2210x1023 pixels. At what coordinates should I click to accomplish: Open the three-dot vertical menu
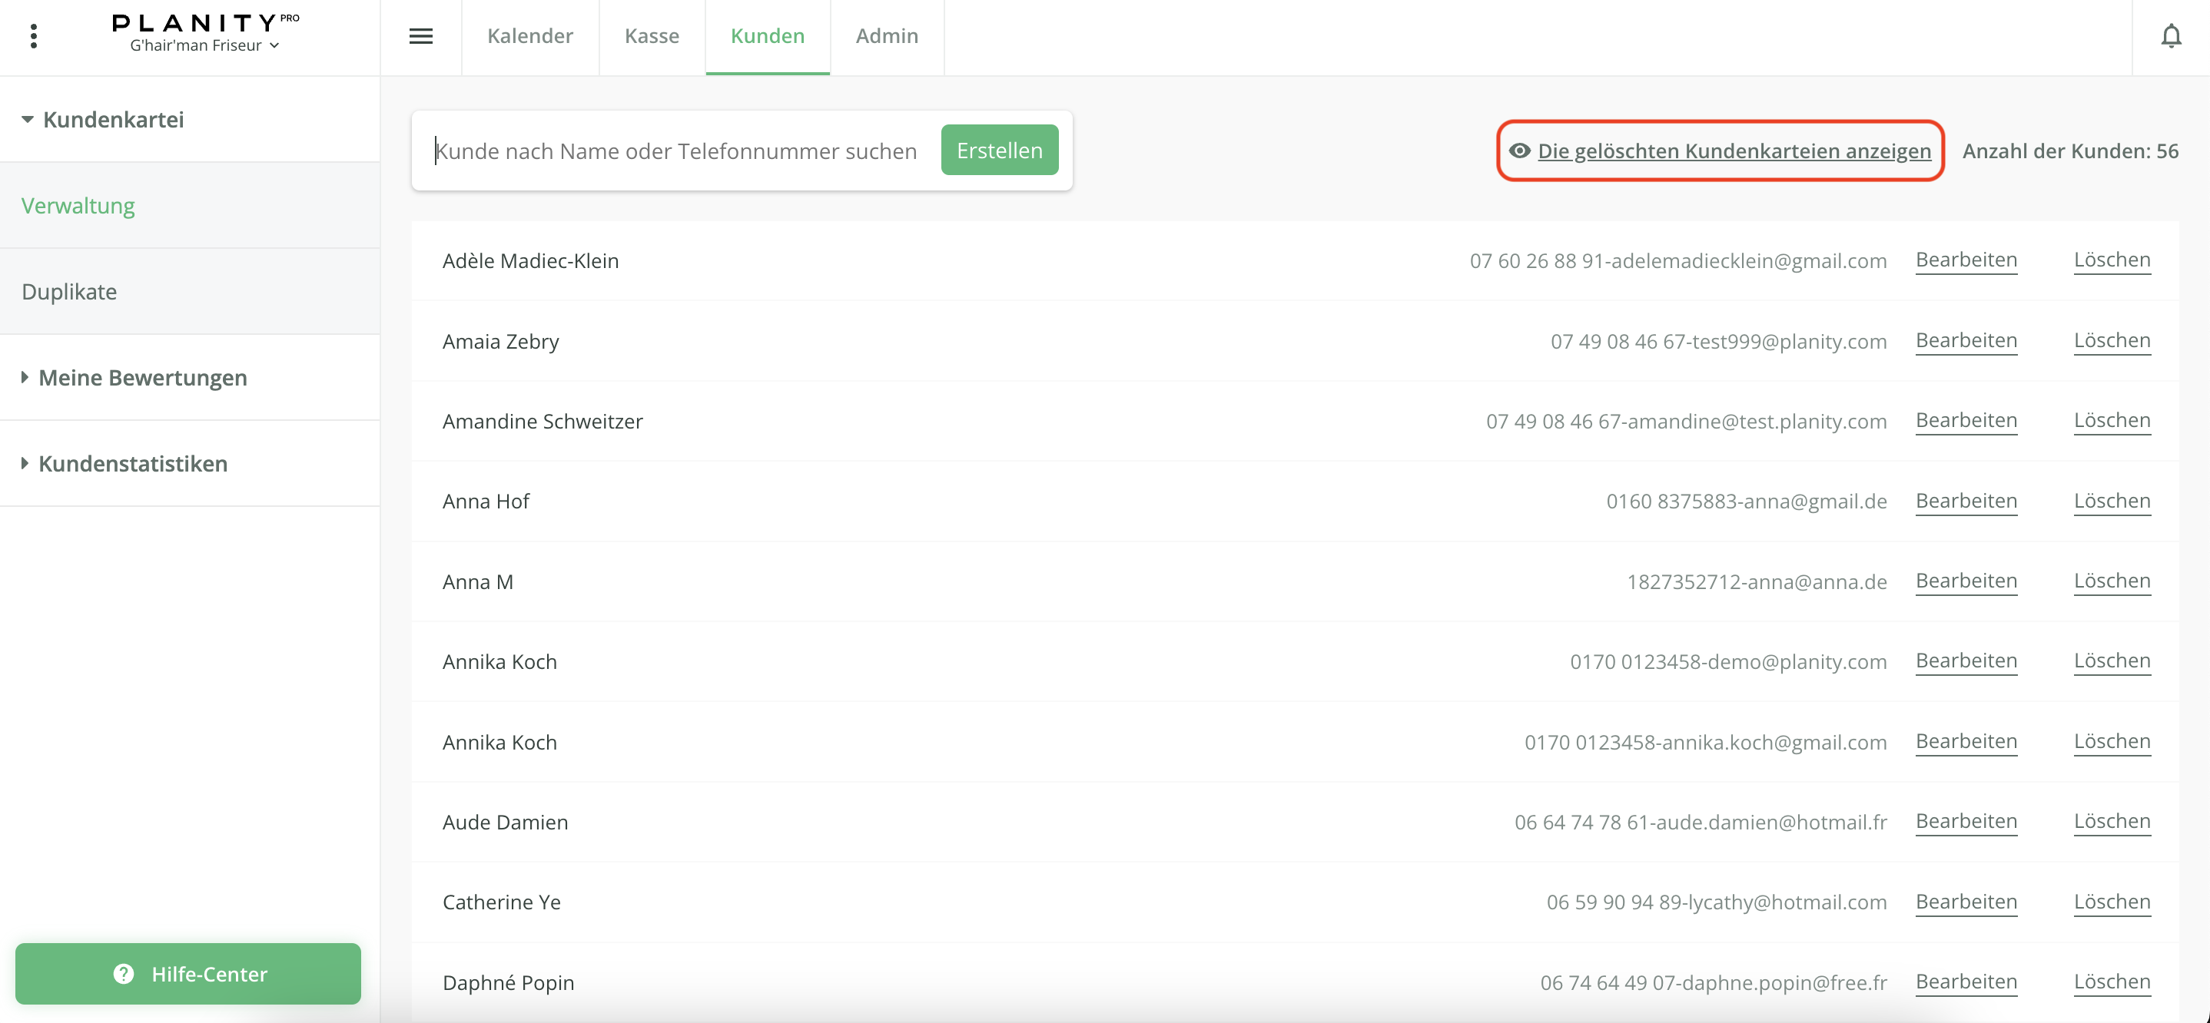coord(34,36)
